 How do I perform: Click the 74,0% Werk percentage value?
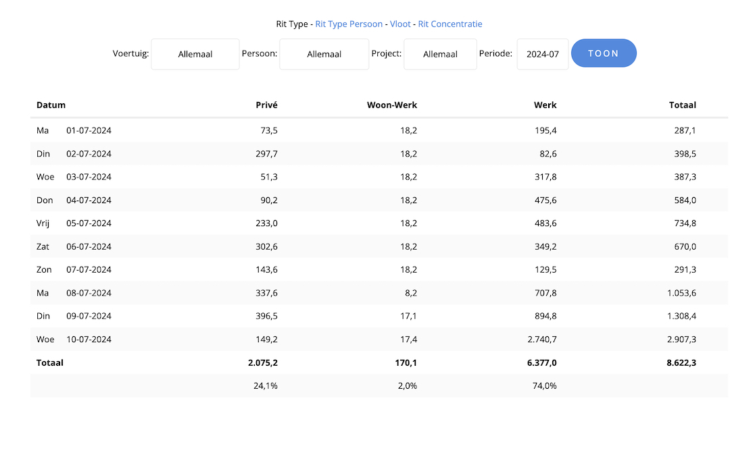545,385
